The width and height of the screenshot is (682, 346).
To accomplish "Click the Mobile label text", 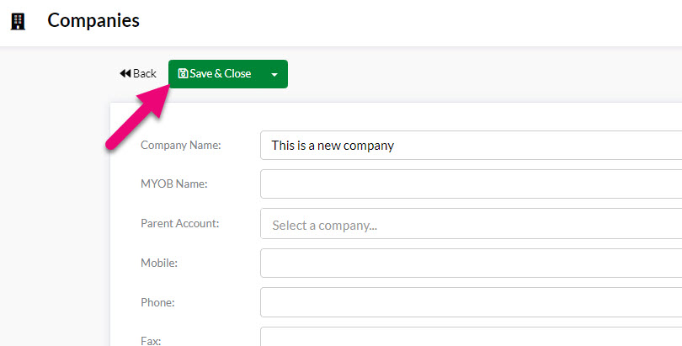I will (x=159, y=263).
